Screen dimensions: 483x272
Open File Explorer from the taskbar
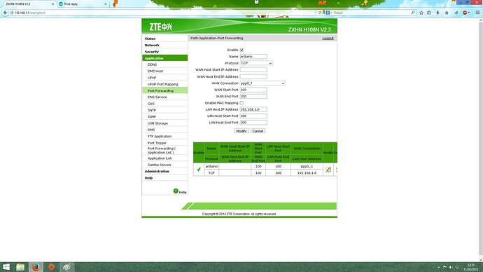pyautogui.click(x=20, y=267)
